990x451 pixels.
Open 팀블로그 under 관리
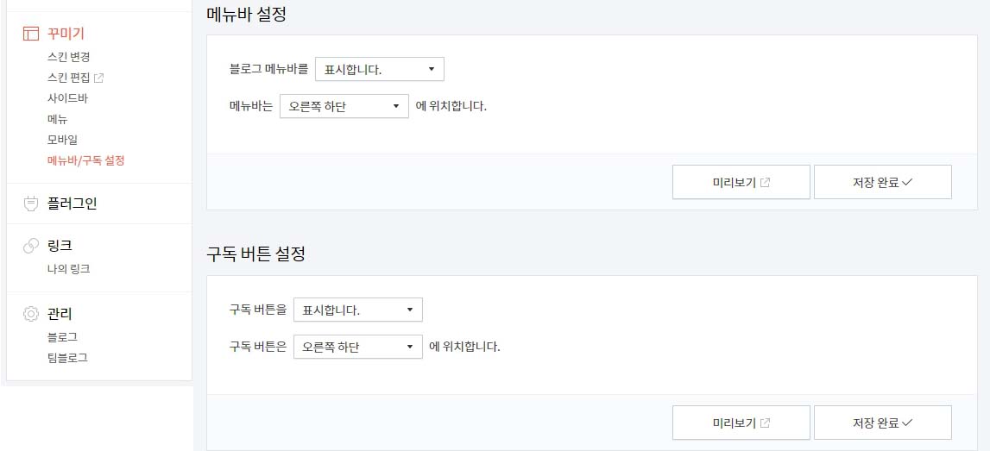(x=67, y=358)
